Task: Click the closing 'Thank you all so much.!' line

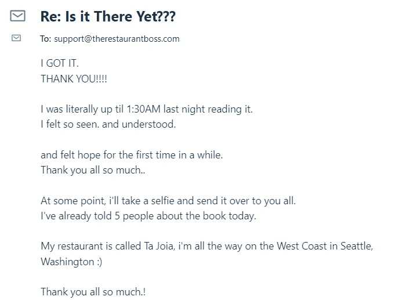Action: click(93, 292)
